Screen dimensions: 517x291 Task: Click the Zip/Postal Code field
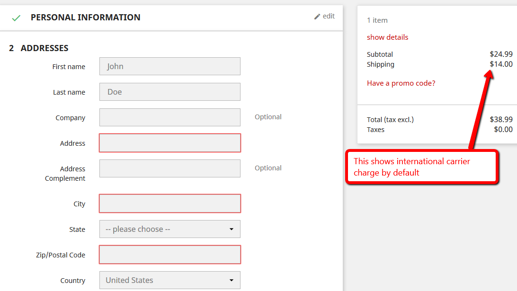tap(170, 255)
